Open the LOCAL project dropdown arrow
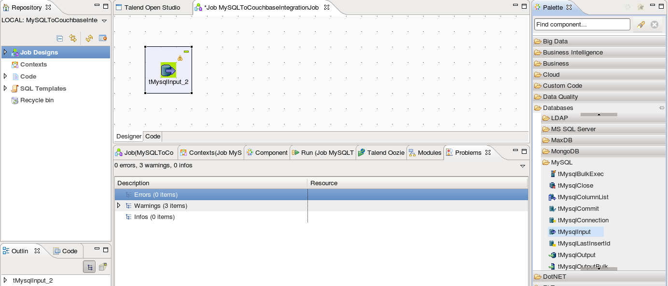This screenshot has height=286, width=668. pos(104,21)
